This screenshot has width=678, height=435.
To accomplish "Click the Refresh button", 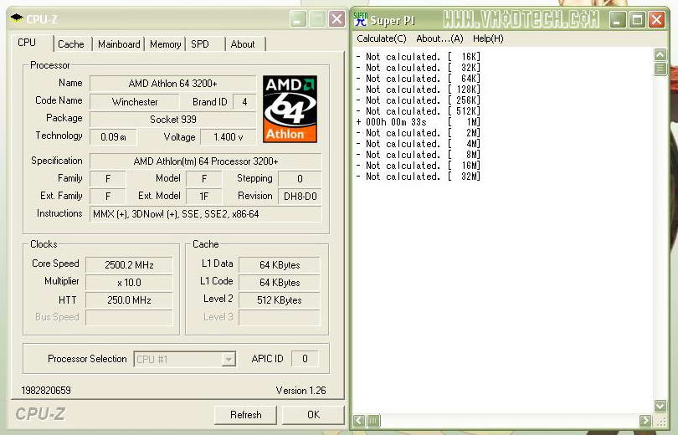I will 245,415.
